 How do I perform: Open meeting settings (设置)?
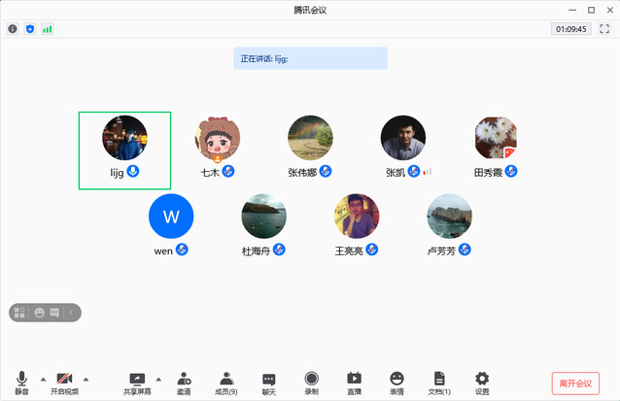(x=482, y=381)
